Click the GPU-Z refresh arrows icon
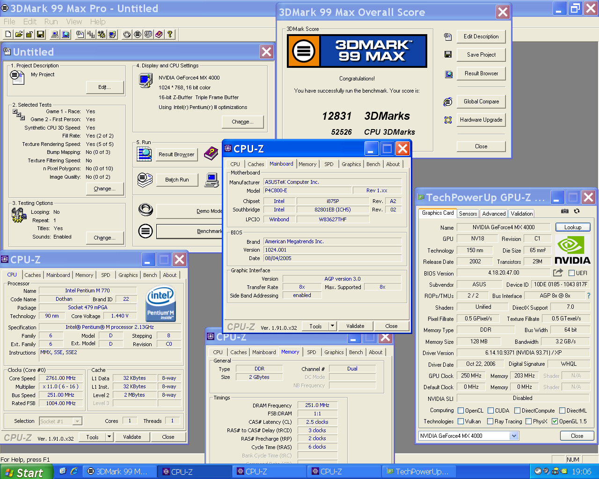The height and width of the screenshot is (479, 599). (577, 211)
